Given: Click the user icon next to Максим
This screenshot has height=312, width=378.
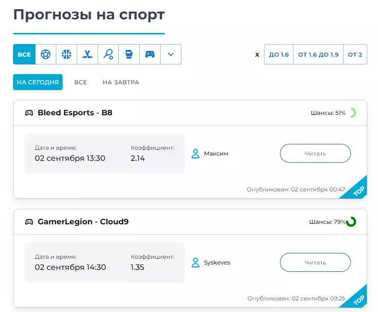Looking at the screenshot, I should pyautogui.click(x=196, y=154).
